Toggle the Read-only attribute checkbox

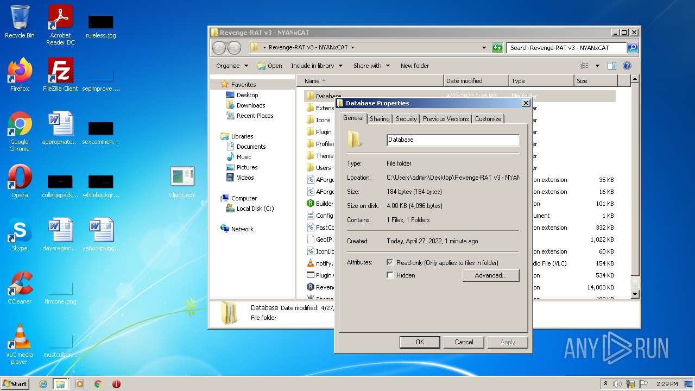(390, 262)
